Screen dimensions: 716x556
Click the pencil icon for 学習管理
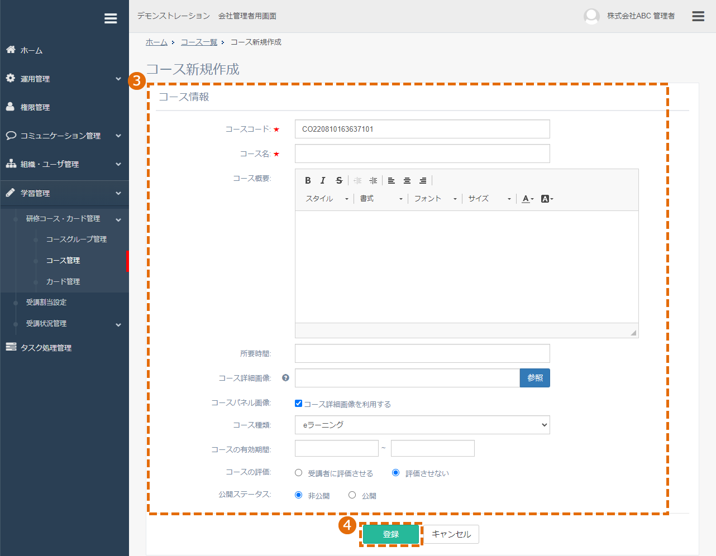pyautogui.click(x=11, y=193)
